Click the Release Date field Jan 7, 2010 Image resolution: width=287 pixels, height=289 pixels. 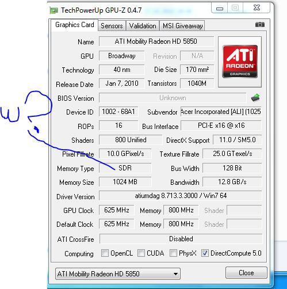click(x=121, y=83)
